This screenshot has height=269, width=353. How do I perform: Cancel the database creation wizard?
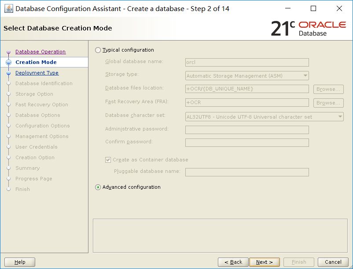pyautogui.click(x=333, y=262)
